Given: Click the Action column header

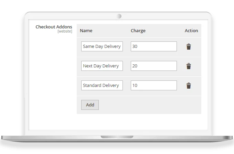Looking at the screenshot, I should point(191,30).
